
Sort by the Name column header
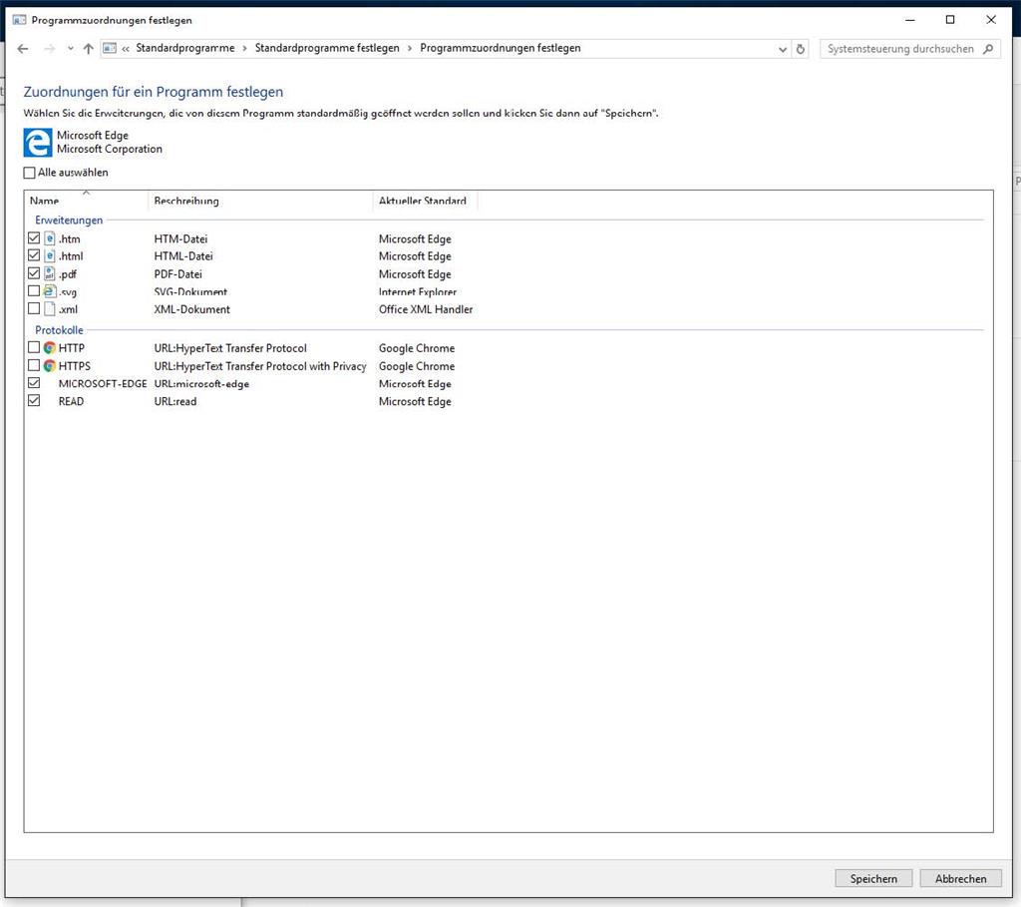coord(86,201)
